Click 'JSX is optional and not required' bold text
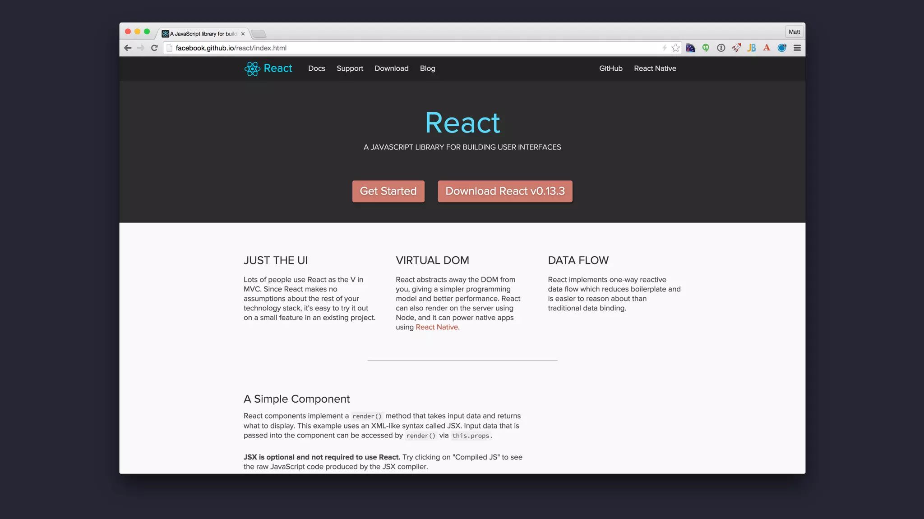 tap(322, 457)
